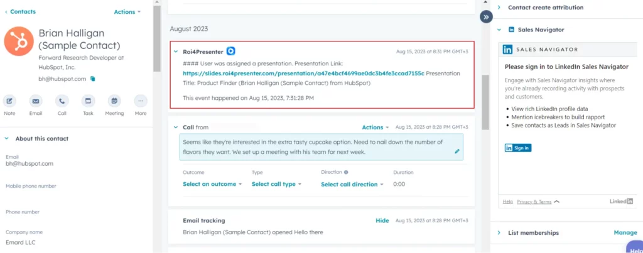Select the Brian Halligan contact name heading
The height and width of the screenshot is (253, 643).
click(x=79, y=40)
